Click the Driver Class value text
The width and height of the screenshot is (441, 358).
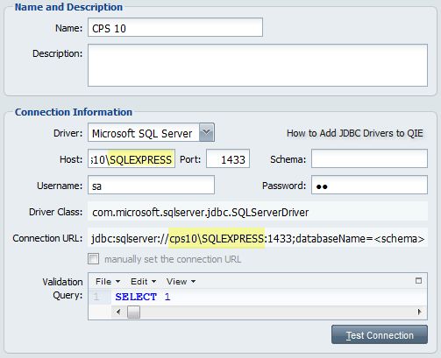[200, 212]
